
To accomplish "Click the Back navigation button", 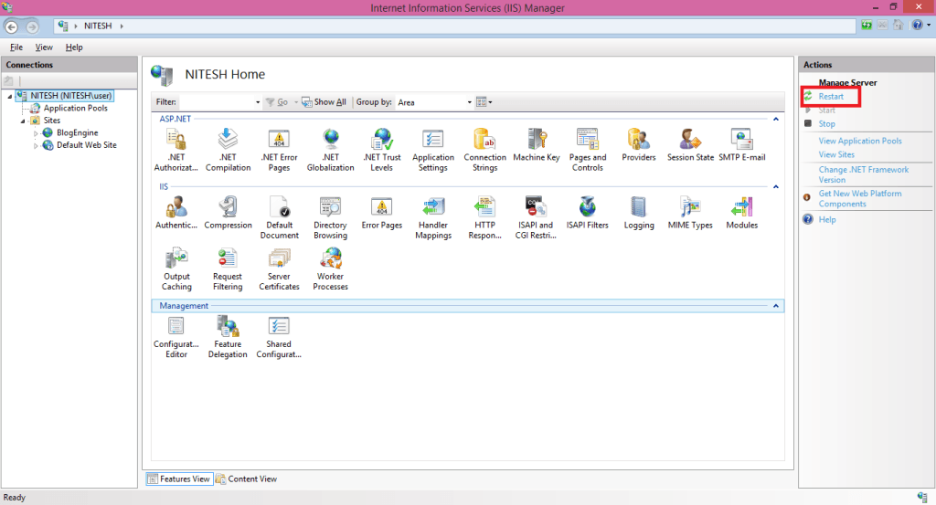I will (x=11, y=26).
